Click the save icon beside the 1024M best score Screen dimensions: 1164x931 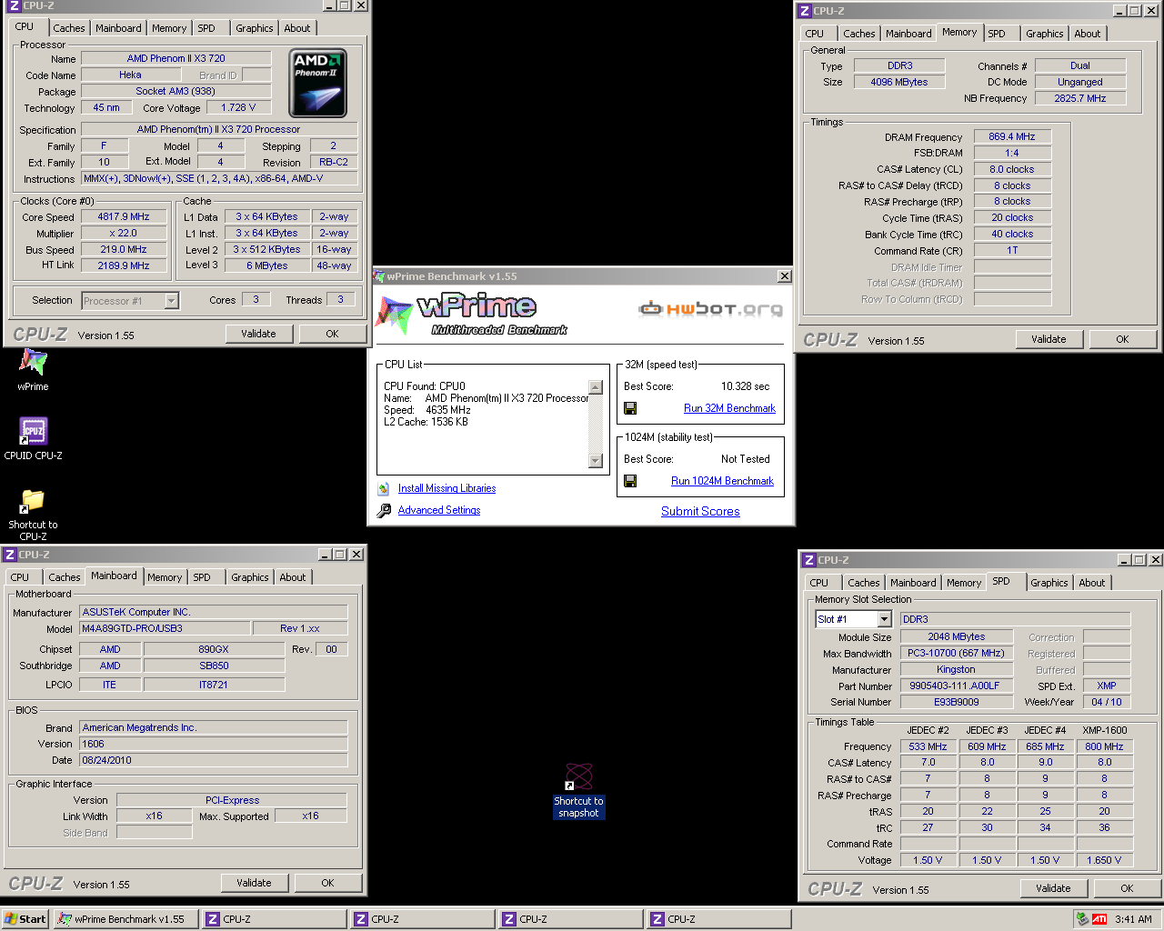click(630, 481)
